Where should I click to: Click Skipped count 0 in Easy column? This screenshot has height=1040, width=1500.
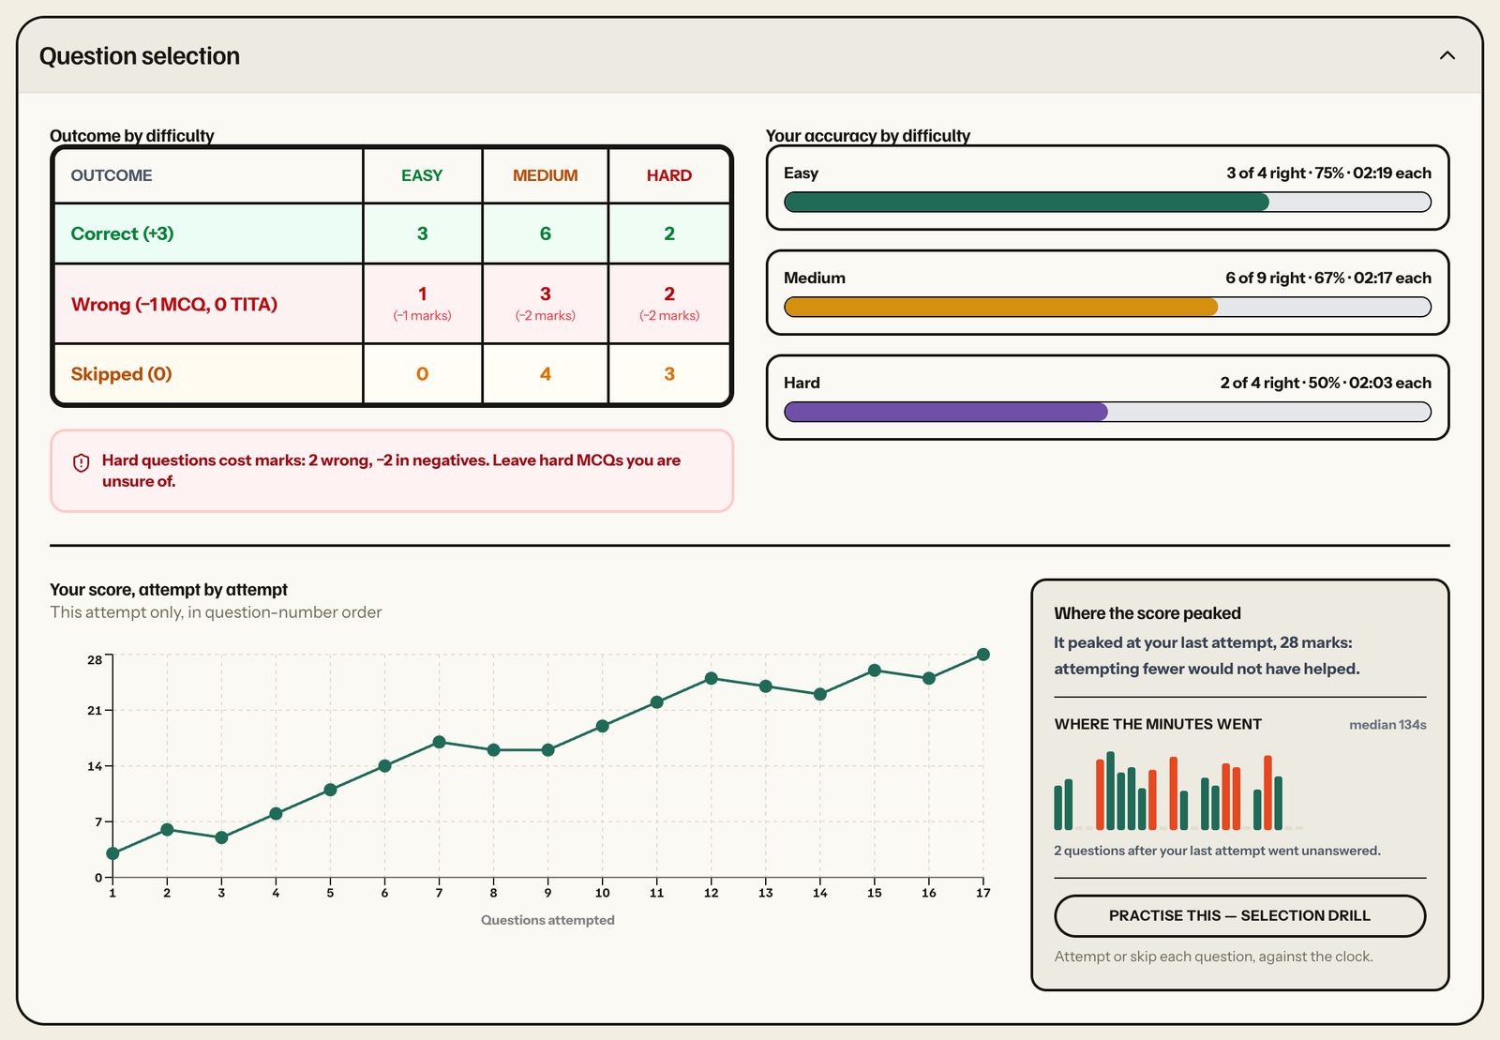pyautogui.click(x=422, y=374)
